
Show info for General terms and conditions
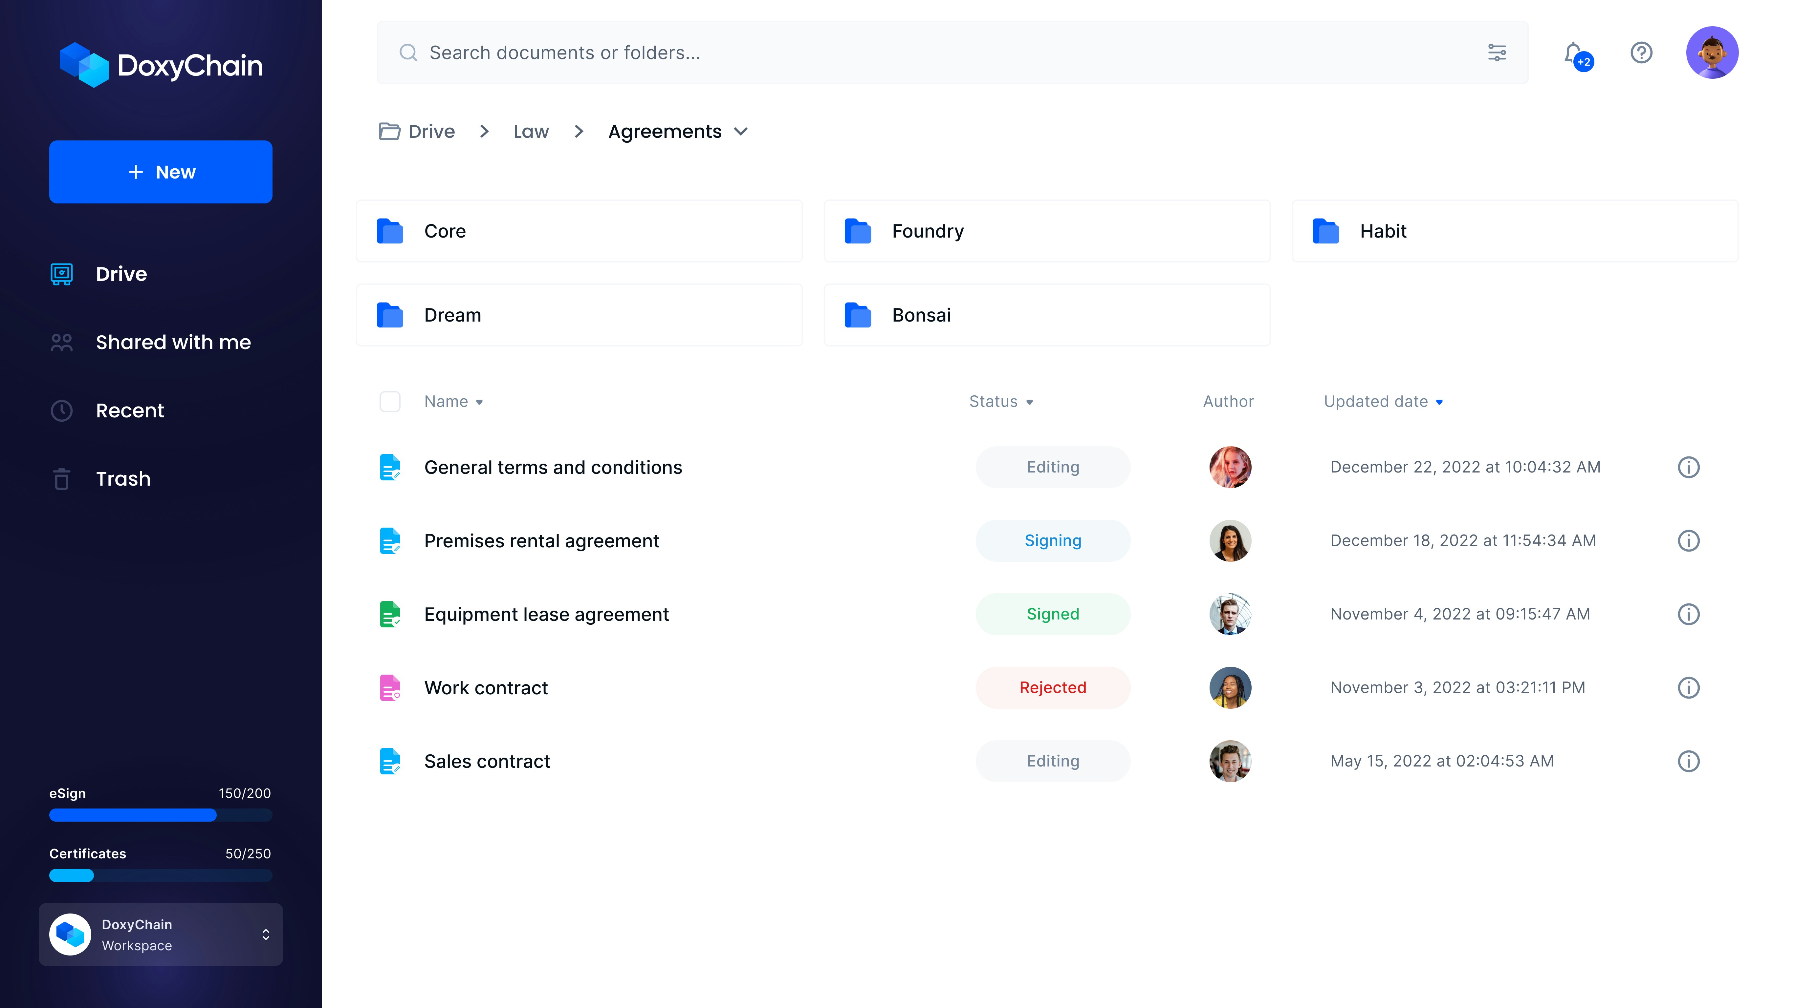click(x=1688, y=467)
